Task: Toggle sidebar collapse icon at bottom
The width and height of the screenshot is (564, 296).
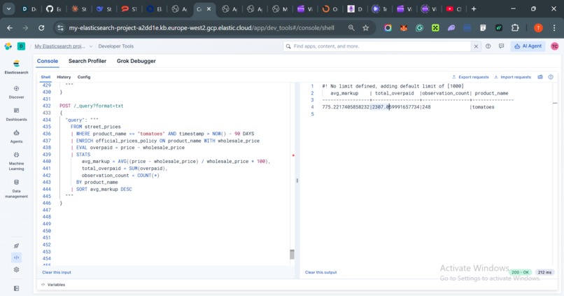Action: point(16,288)
